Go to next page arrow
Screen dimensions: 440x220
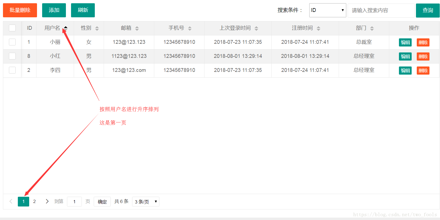(x=47, y=201)
